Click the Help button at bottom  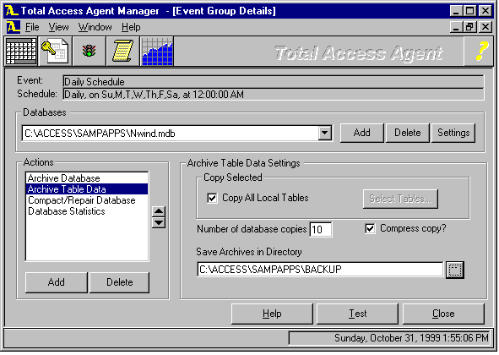(x=272, y=314)
